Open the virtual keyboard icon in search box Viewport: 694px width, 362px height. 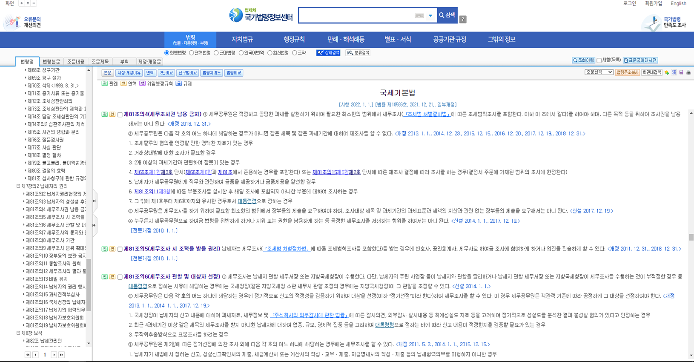pos(419,16)
